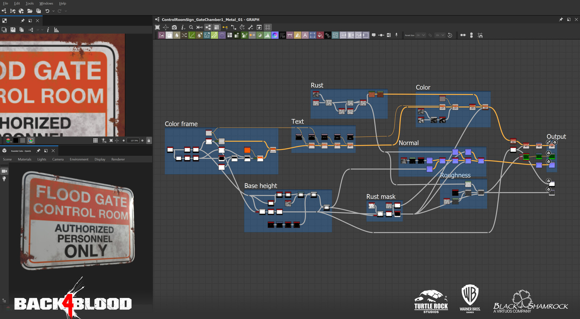580x319 pixels.
Task: Open the Display menu in 3D view
Action: pyautogui.click(x=100, y=159)
